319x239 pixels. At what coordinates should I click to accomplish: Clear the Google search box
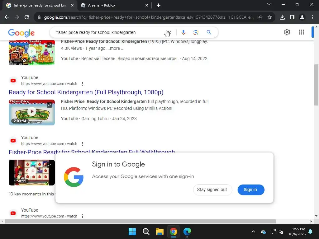pyautogui.click(x=169, y=32)
